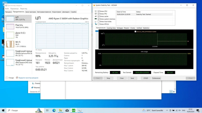Select the Диск 0 (C:) performance item
This screenshot has width=202, height=113.
coord(18,35)
